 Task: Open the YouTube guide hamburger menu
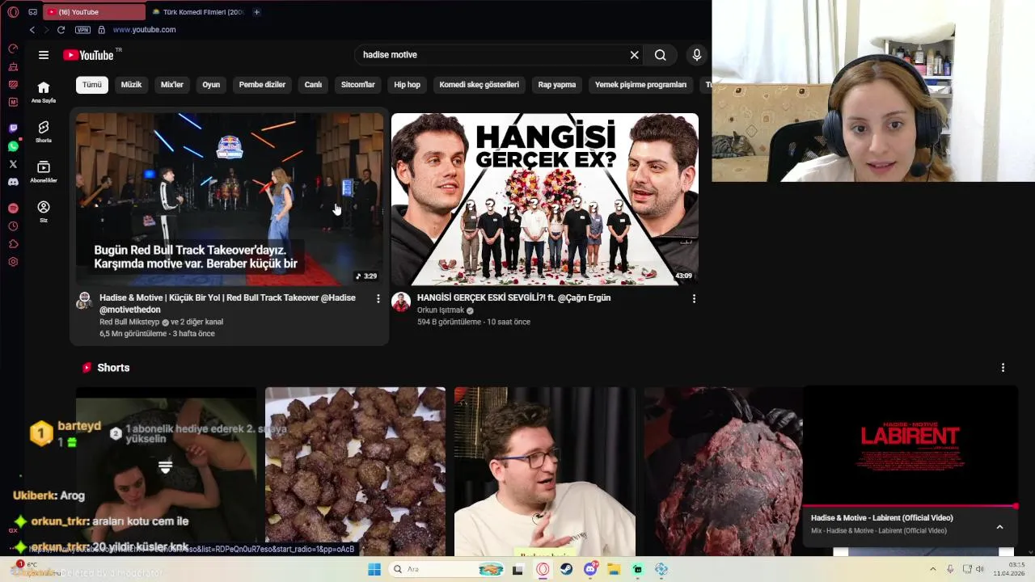click(x=44, y=55)
